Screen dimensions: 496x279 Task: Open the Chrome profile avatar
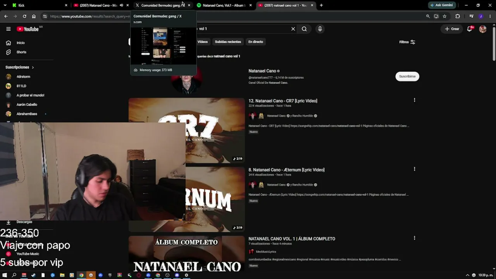click(481, 16)
